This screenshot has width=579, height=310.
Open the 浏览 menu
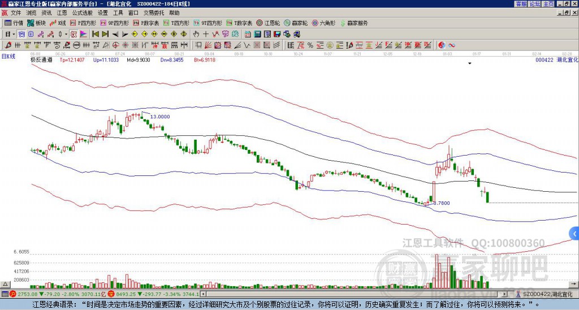click(x=32, y=13)
